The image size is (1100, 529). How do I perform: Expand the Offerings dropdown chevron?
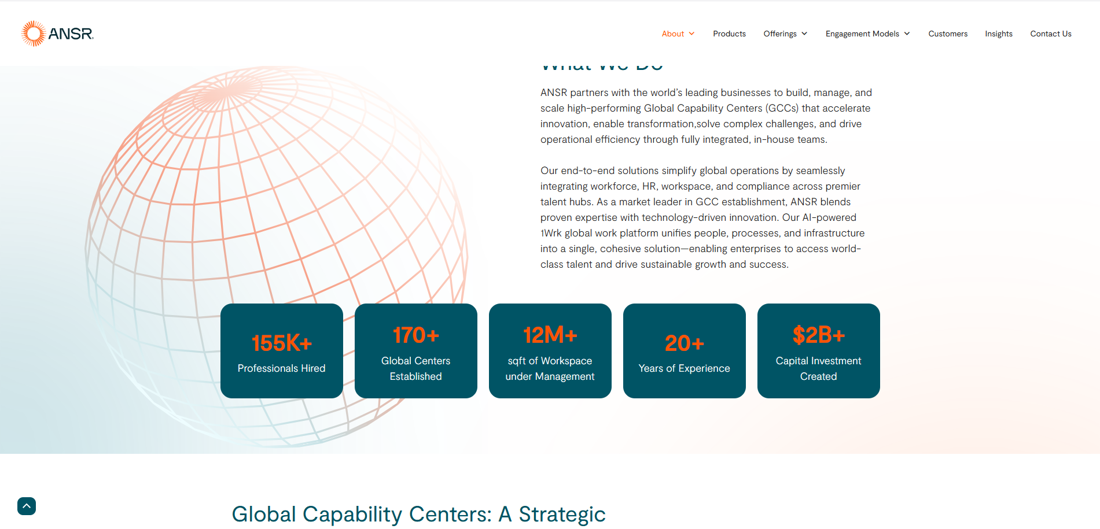tap(804, 34)
